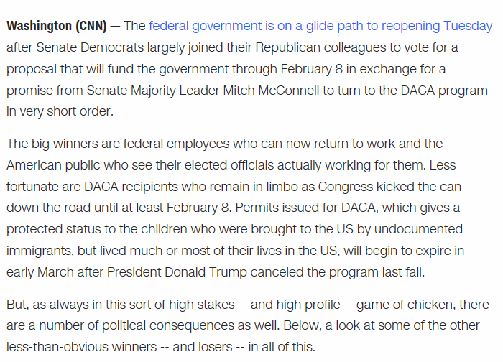
Task: Click the bold Washington (CNN) dateline
Action: click(57, 26)
